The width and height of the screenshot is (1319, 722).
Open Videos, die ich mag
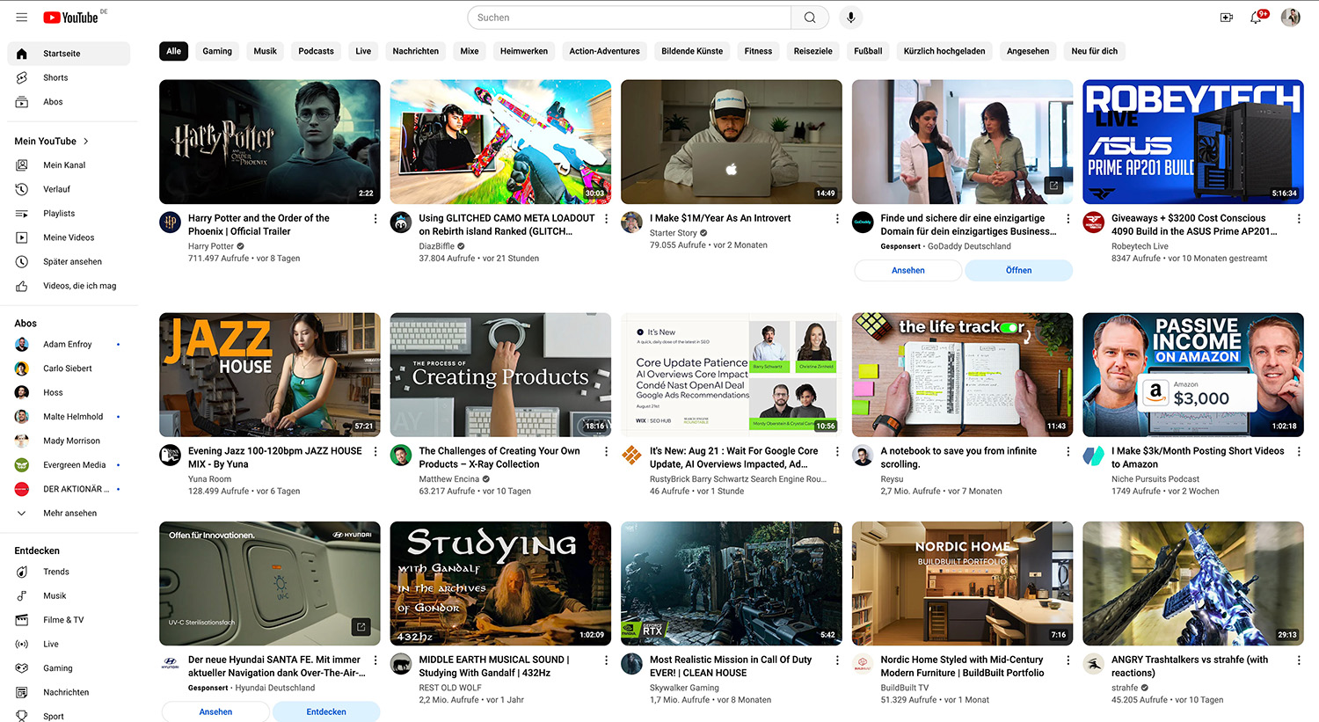(x=69, y=286)
